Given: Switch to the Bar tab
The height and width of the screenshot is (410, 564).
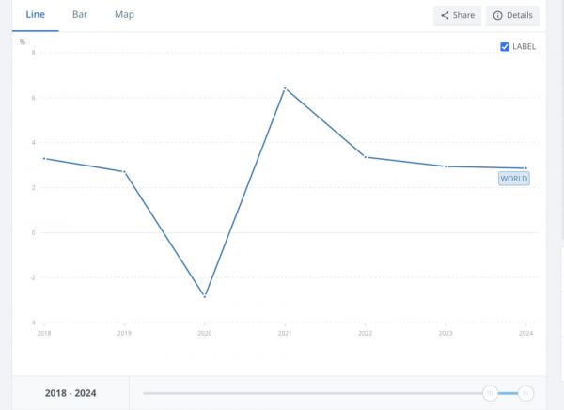Looking at the screenshot, I should (x=80, y=15).
